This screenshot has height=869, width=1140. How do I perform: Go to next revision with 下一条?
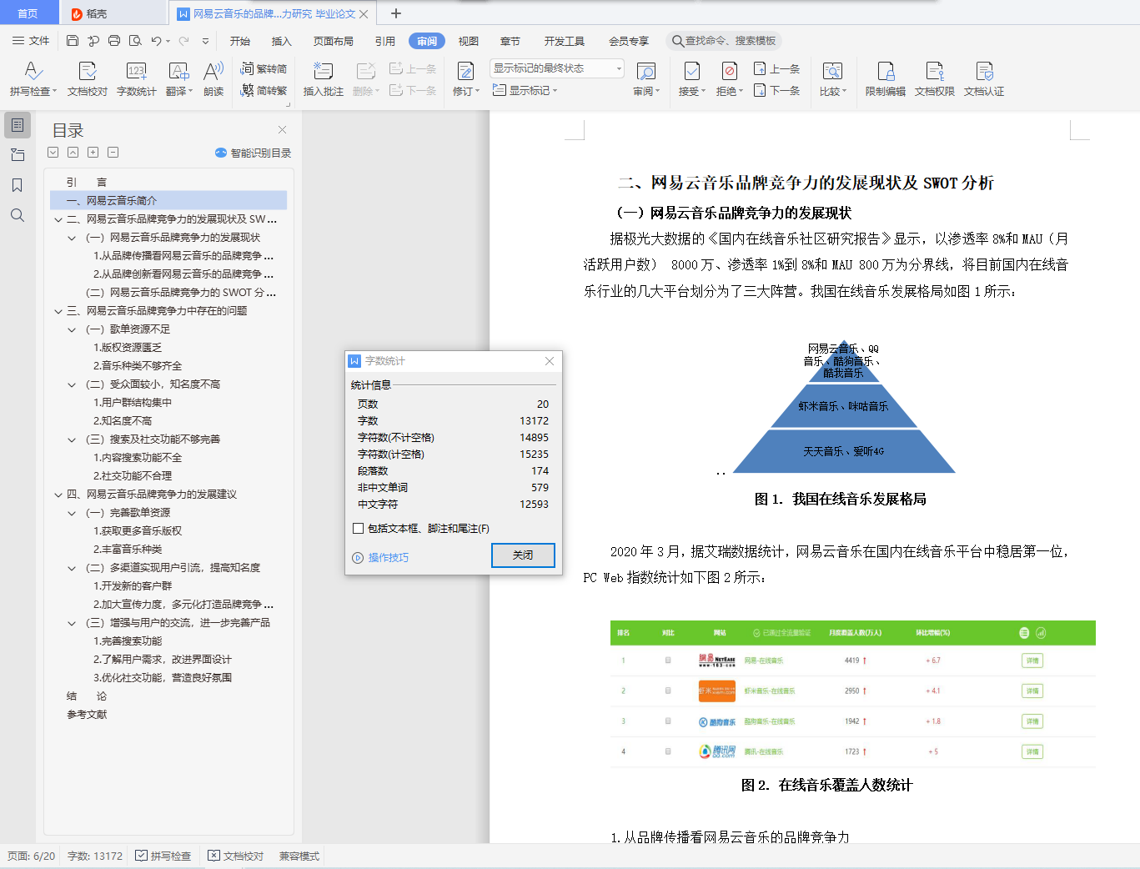pyautogui.click(x=776, y=90)
